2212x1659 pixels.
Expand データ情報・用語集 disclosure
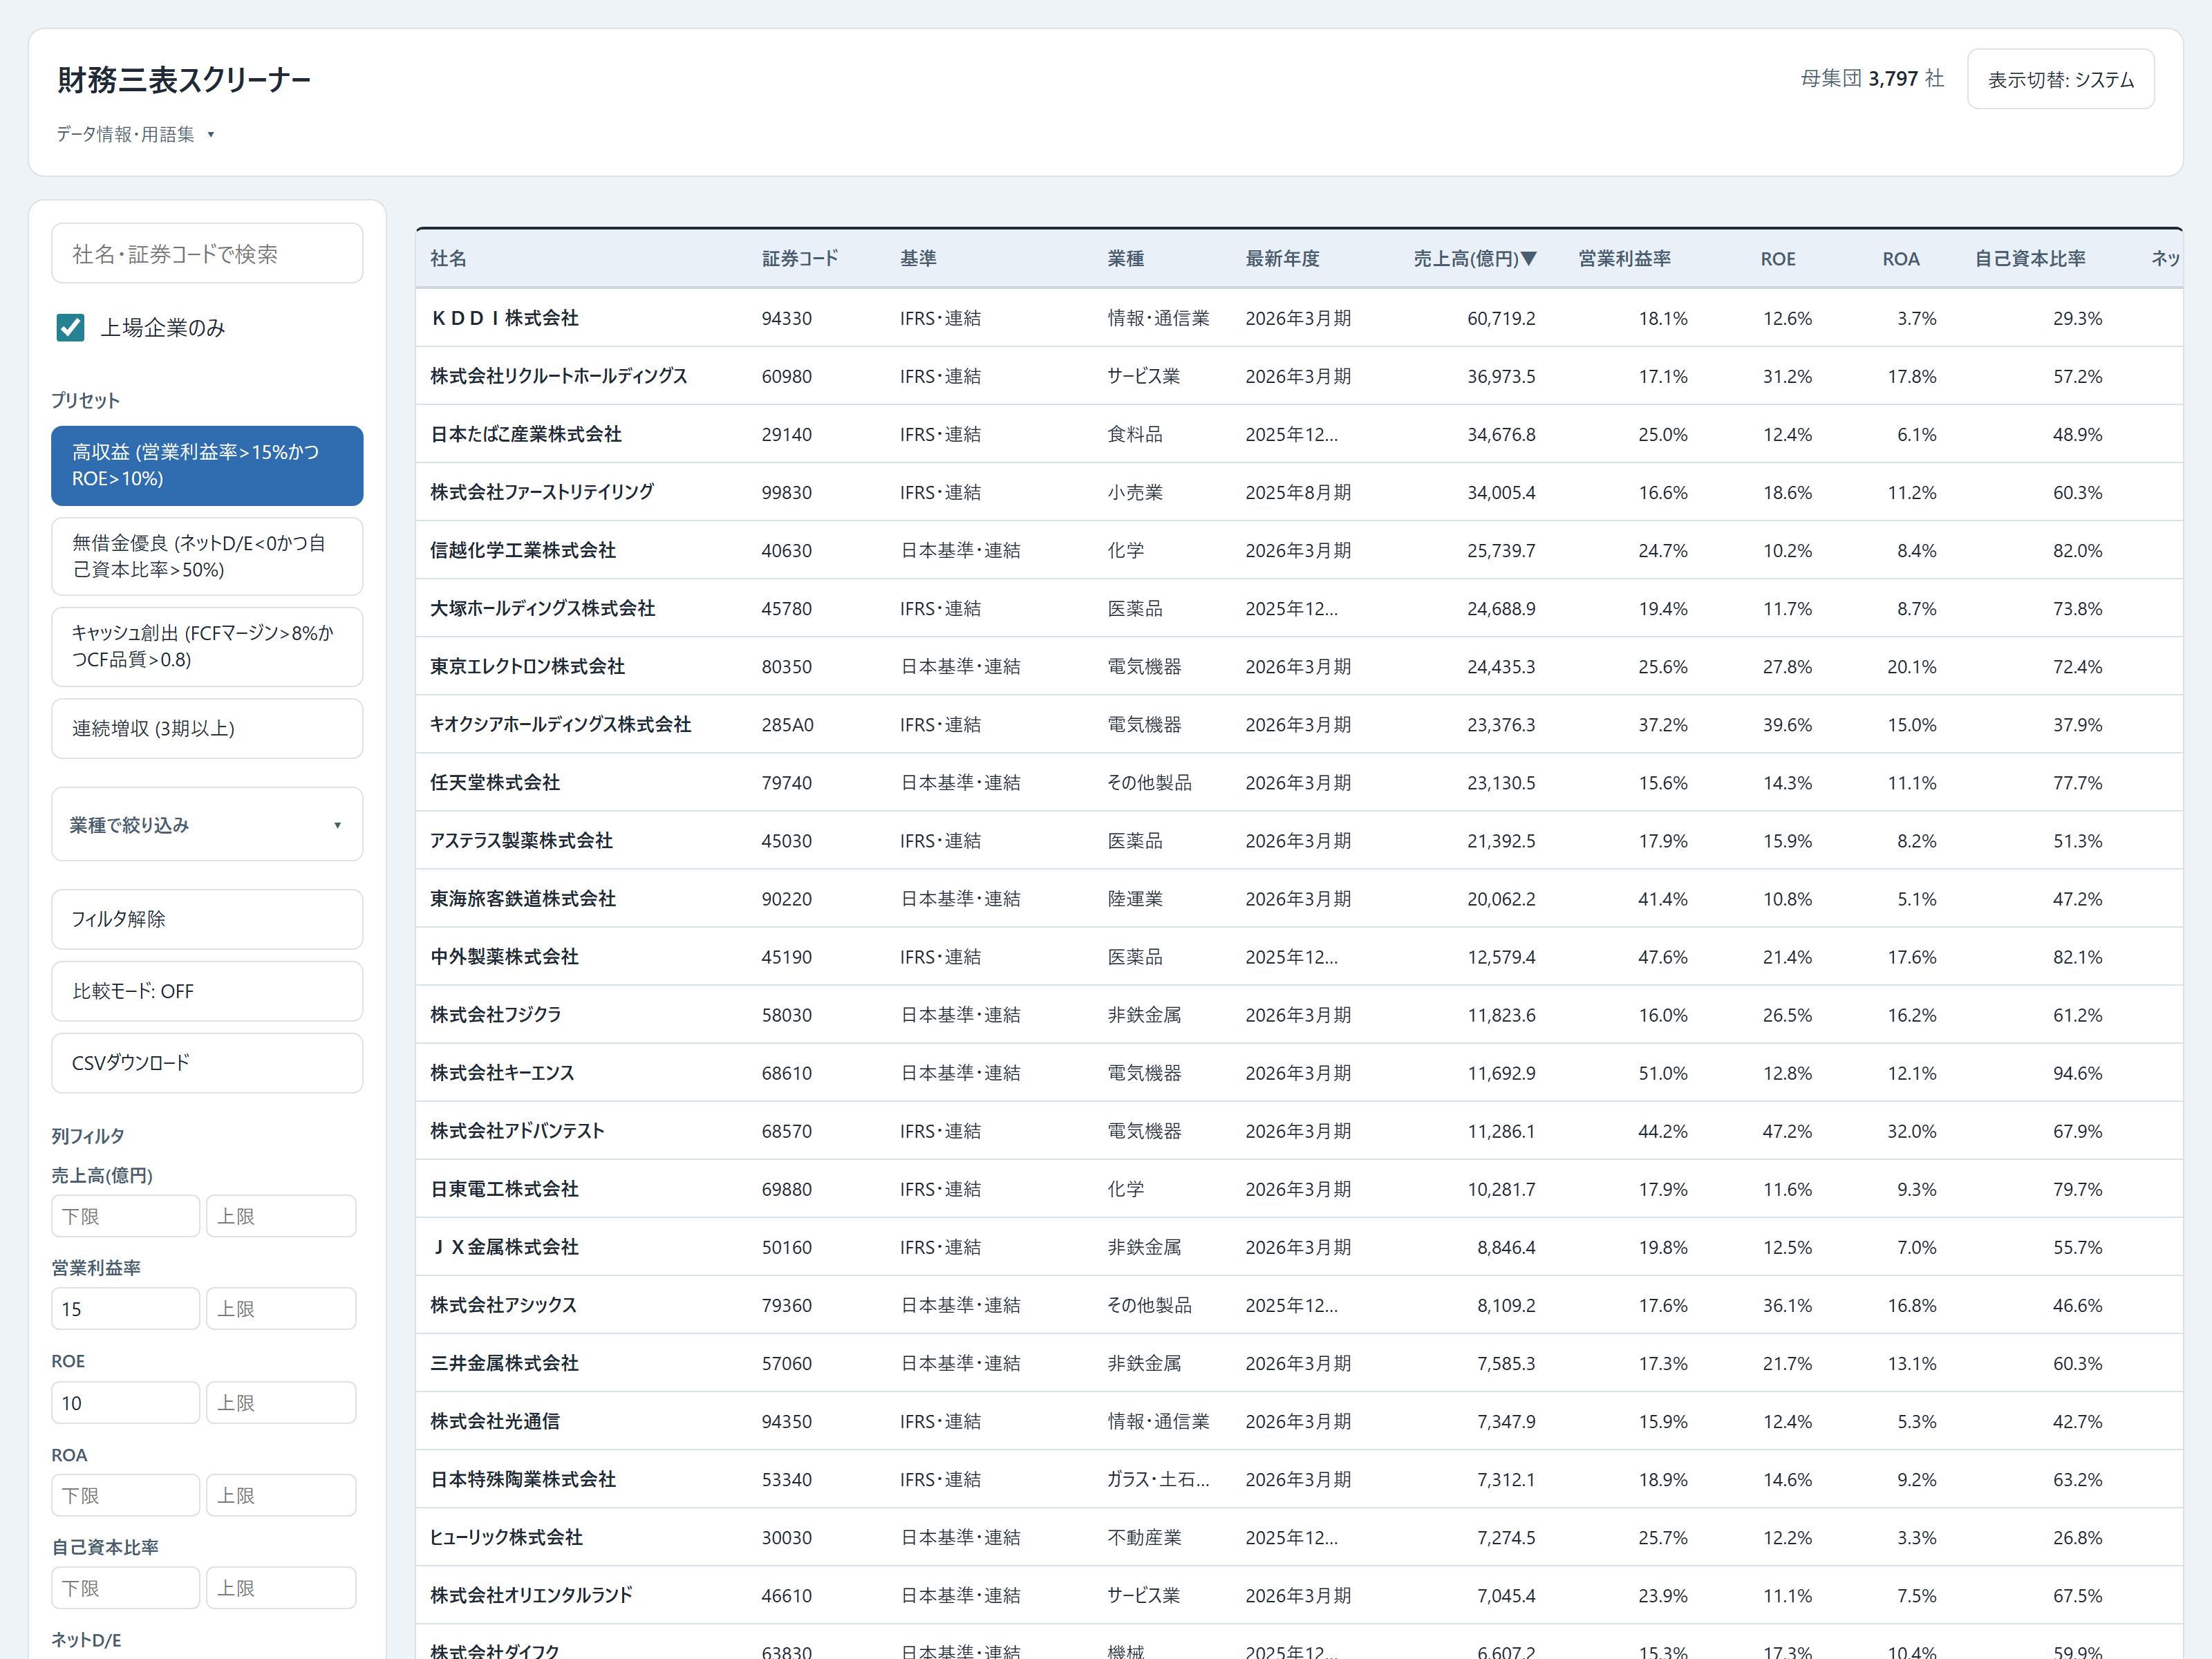point(135,134)
